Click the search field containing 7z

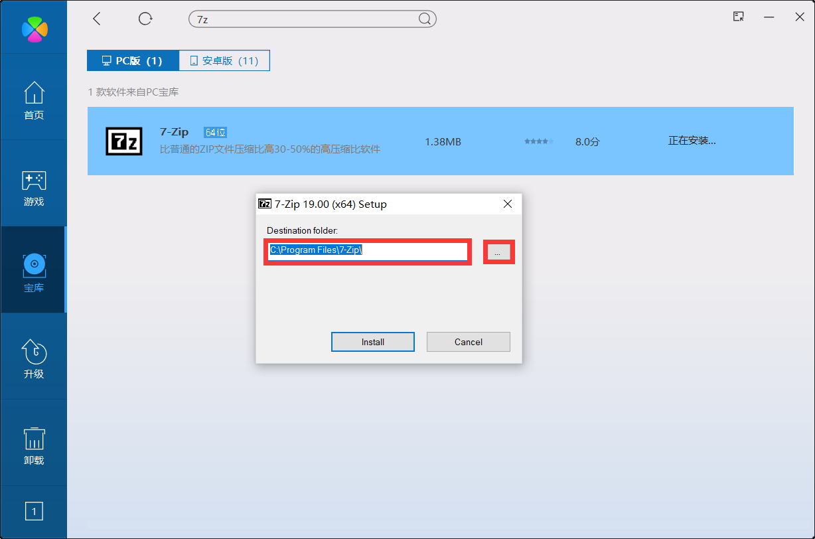coord(312,19)
